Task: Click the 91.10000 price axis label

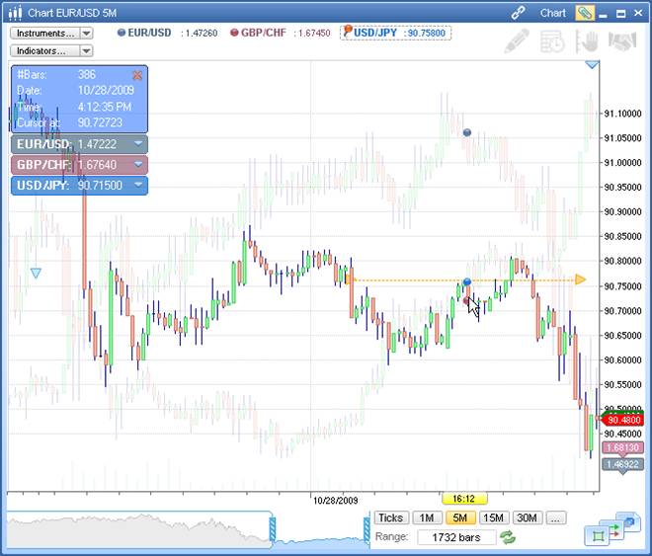Action: (622, 113)
